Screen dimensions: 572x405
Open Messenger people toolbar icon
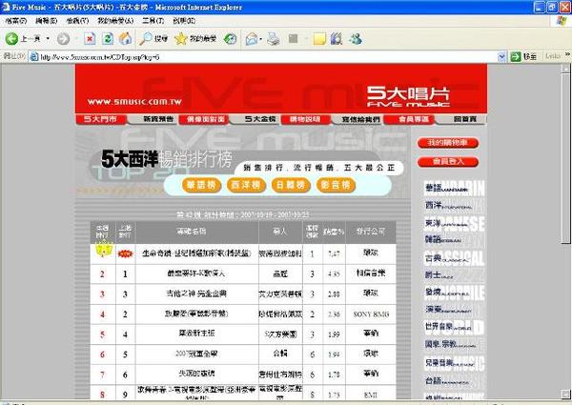click(x=355, y=39)
